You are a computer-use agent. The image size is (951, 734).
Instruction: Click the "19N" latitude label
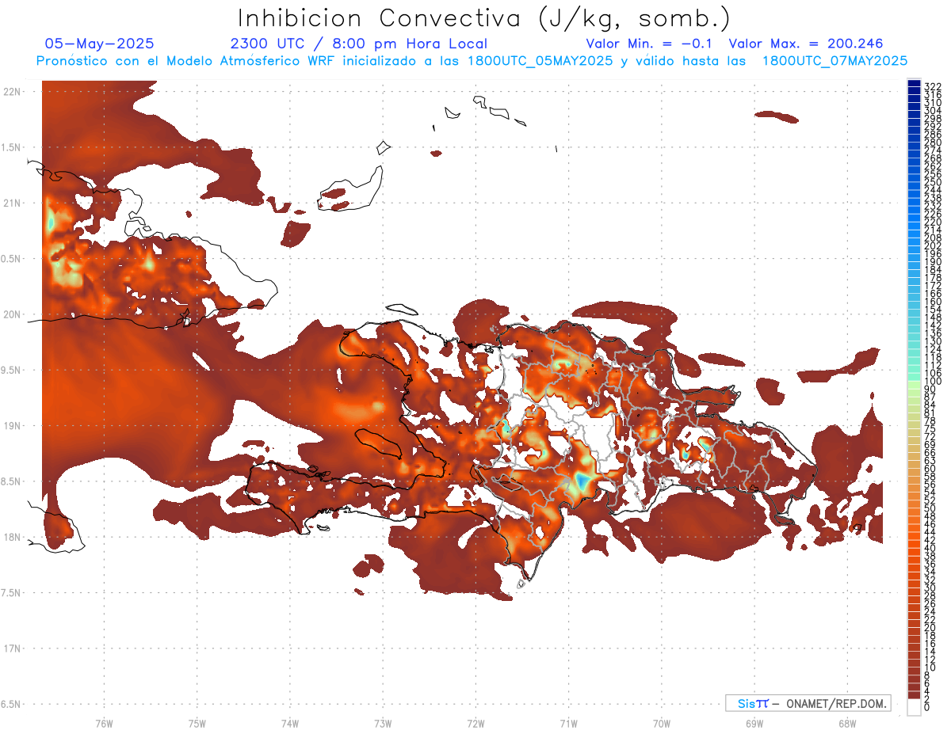(12, 426)
